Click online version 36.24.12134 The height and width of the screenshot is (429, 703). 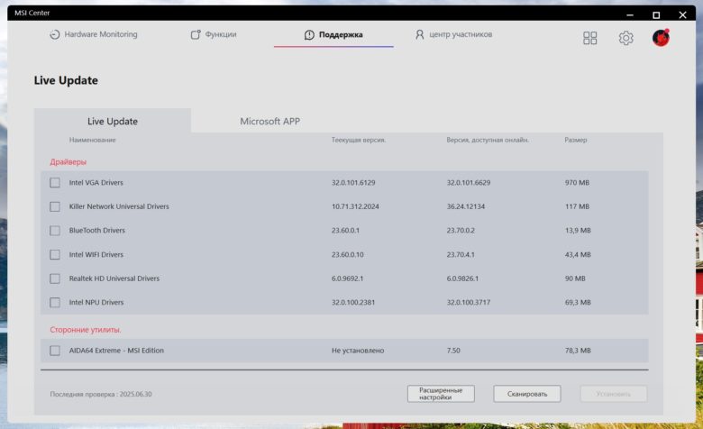tap(466, 206)
